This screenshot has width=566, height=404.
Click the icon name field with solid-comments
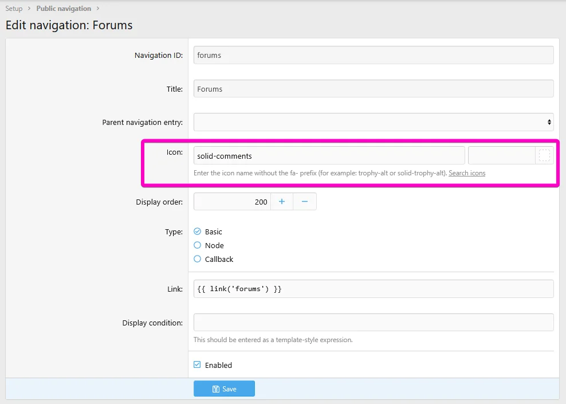[329, 156]
